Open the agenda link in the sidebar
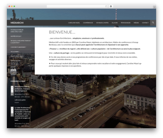Viewport: 163px width, 138px height. pyautogui.click(x=15, y=61)
